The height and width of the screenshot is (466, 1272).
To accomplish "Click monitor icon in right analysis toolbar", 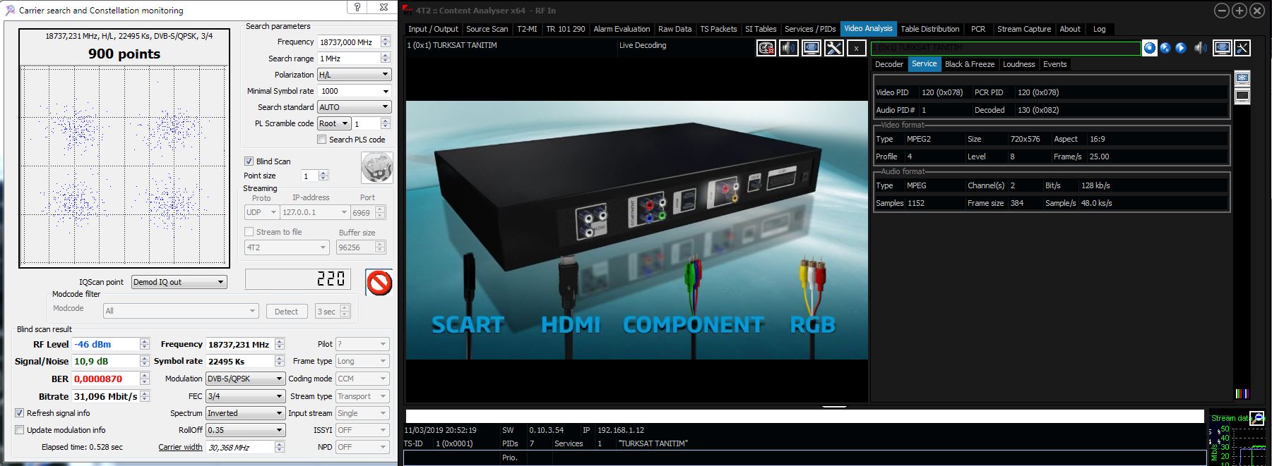I will click(x=1223, y=48).
